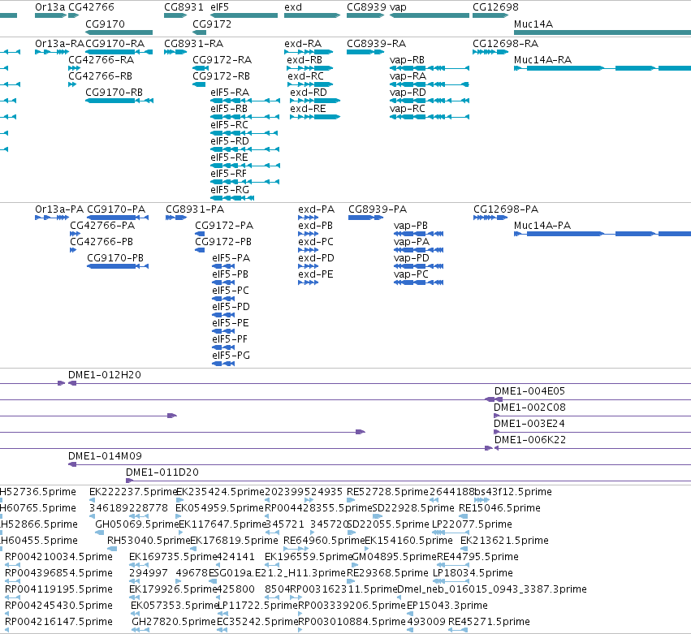The height and width of the screenshot is (634, 691).
Task: Select protein eIF5-PD
Action: tap(223, 315)
